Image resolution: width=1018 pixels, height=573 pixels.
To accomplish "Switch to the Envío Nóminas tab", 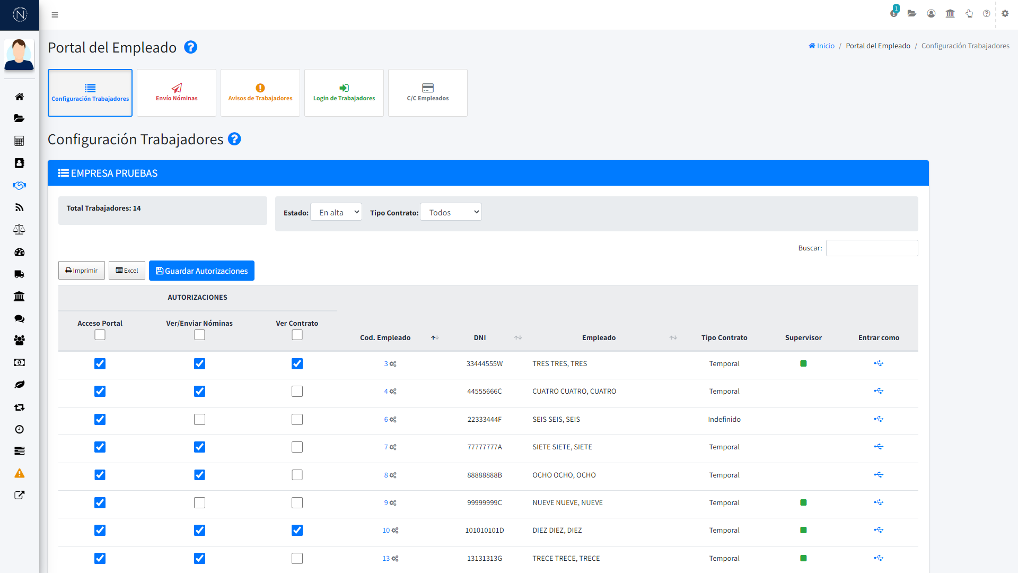I will (176, 92).
